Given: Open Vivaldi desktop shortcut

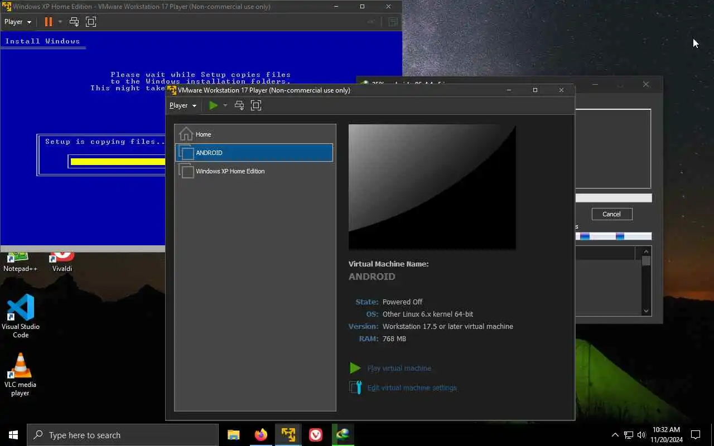Looking at the screenshot, I should tap(62, 262).
